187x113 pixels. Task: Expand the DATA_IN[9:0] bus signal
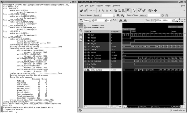point(85,47)
